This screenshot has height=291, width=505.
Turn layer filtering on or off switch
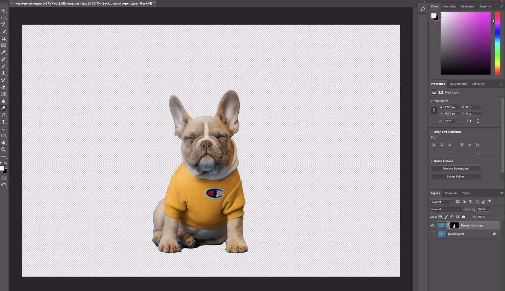(x=490, y=201)
